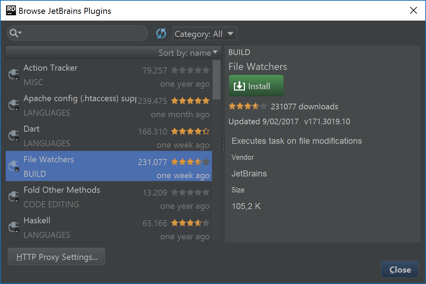Screen dimensions: 426x284
Task: Click the refresh plugin list icon
Action: (x=161, y=34)
